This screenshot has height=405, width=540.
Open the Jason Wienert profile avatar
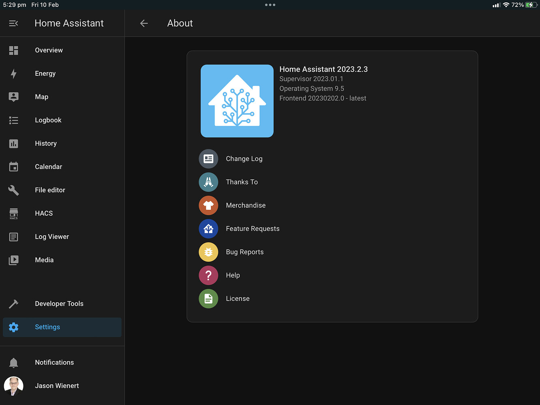point(13,386)
